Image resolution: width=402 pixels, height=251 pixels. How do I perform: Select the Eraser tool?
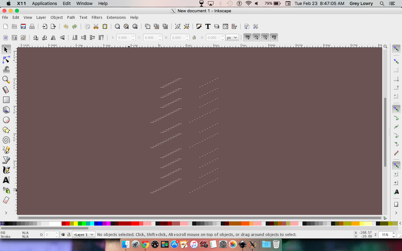pos(6,200)
